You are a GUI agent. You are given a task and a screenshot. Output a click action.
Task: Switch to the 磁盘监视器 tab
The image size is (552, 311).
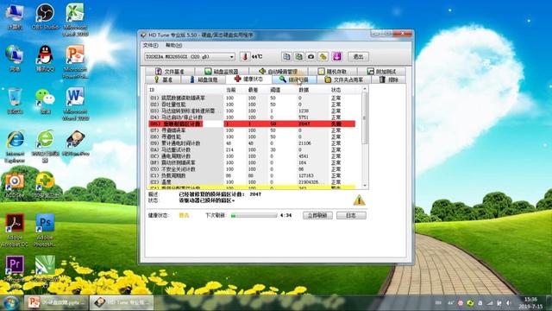[x=222, y=71]
